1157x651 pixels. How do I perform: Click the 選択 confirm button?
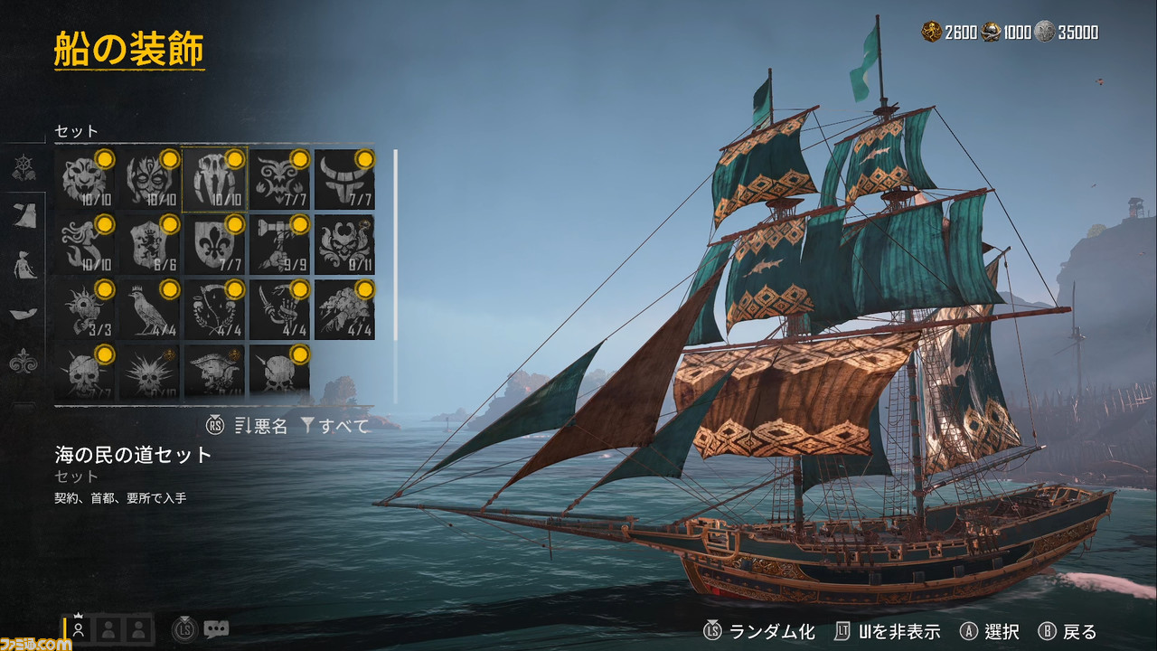click(990, 631)
